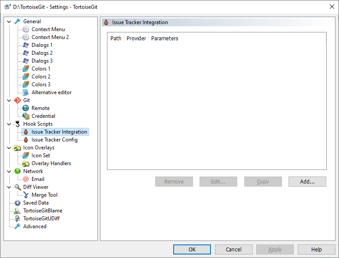Click the Dialogs 2 flag icon
Viewport: 339px width, 258px height.
pyautogui.click(x=26, y=53)
